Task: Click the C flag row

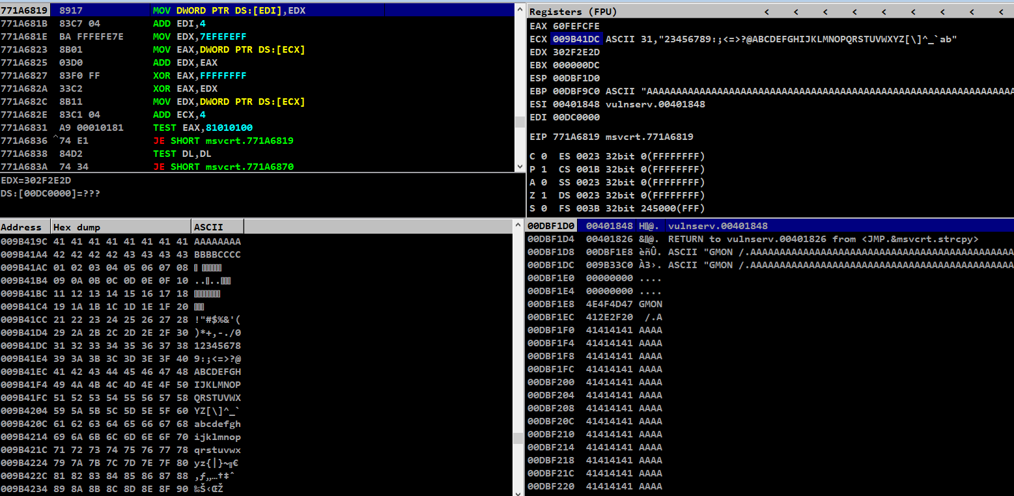Action: pos(617,156)
